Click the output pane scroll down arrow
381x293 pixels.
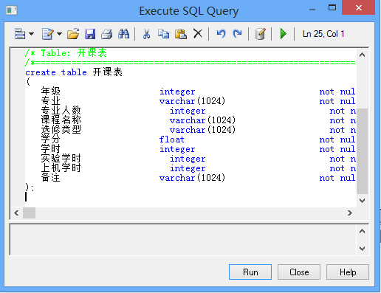click(x=362, y=249)
